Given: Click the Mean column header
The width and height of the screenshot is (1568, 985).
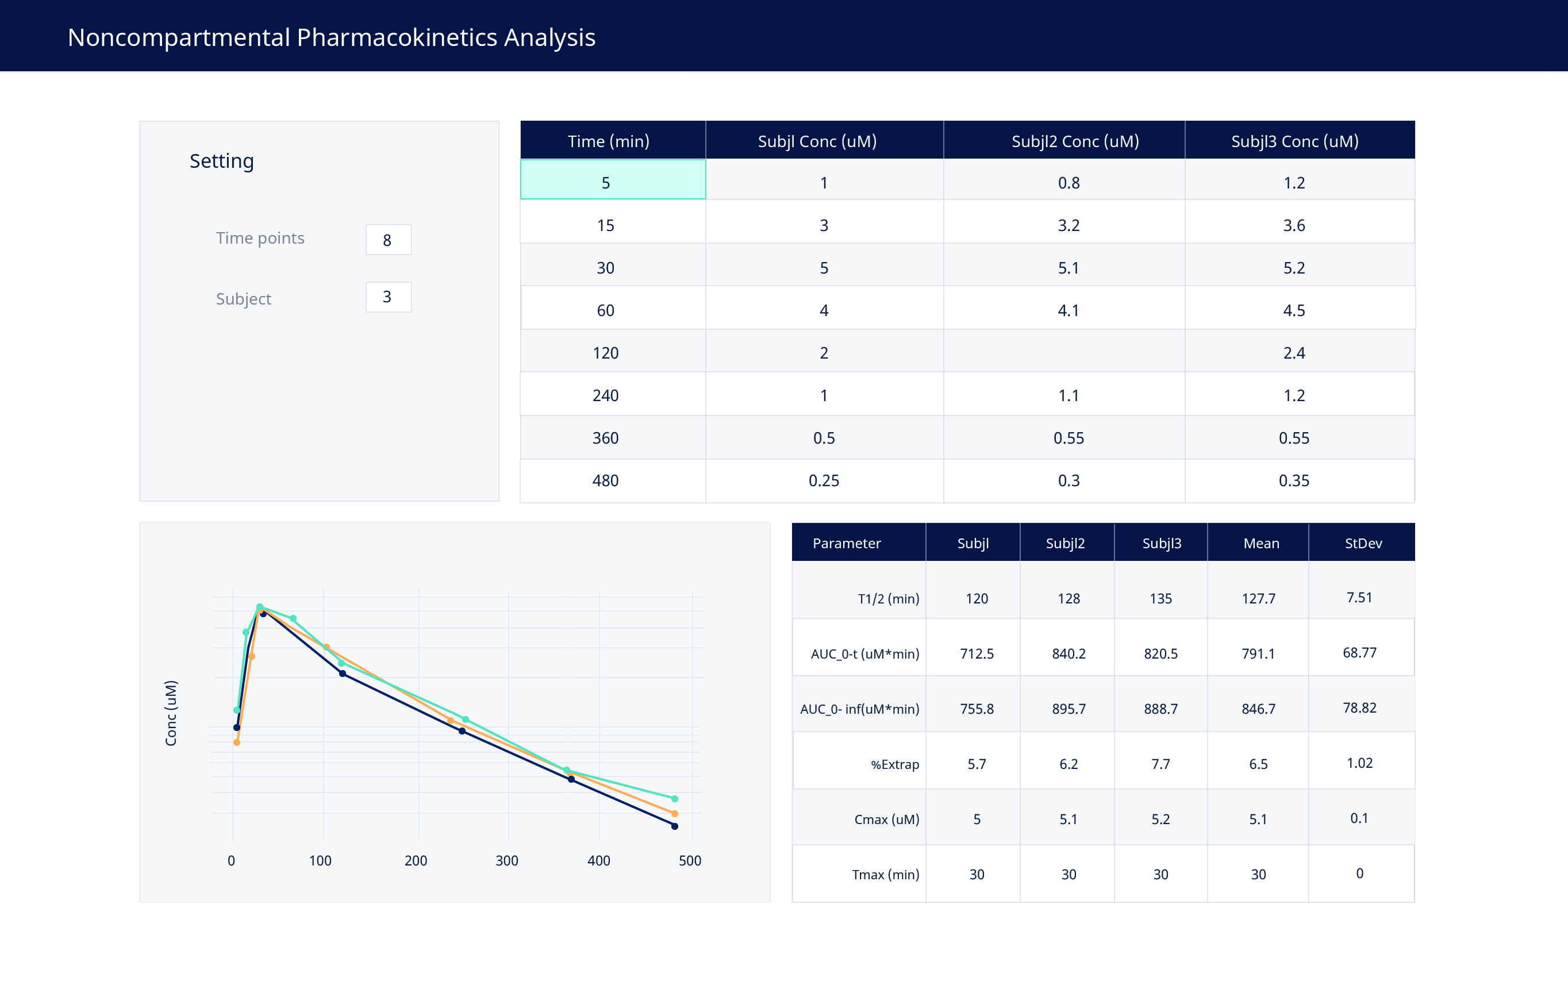Looking at the screenshot, I should click(x=1260, y=543).
